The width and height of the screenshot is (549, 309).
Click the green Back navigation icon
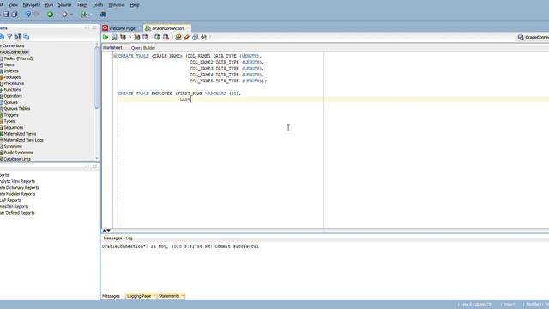pos(50,15)
